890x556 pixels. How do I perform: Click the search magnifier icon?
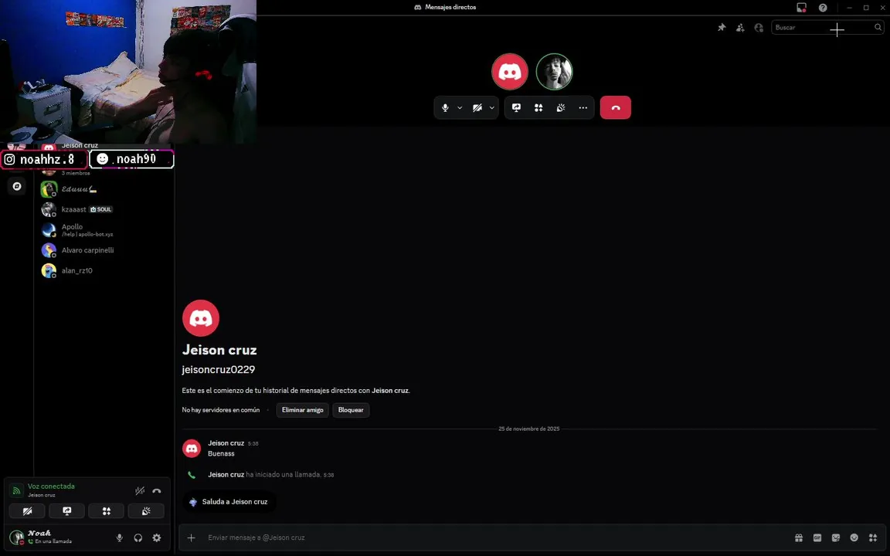coord(878,27)
